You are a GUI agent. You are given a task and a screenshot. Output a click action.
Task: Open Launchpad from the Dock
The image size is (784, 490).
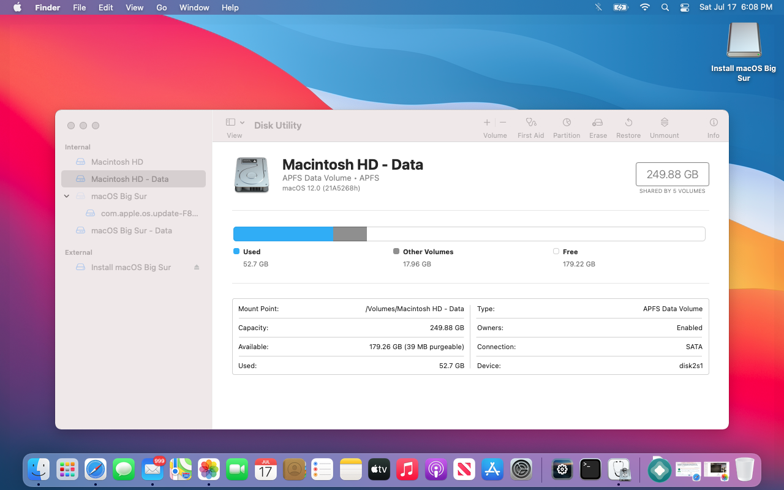click(67, 470)
